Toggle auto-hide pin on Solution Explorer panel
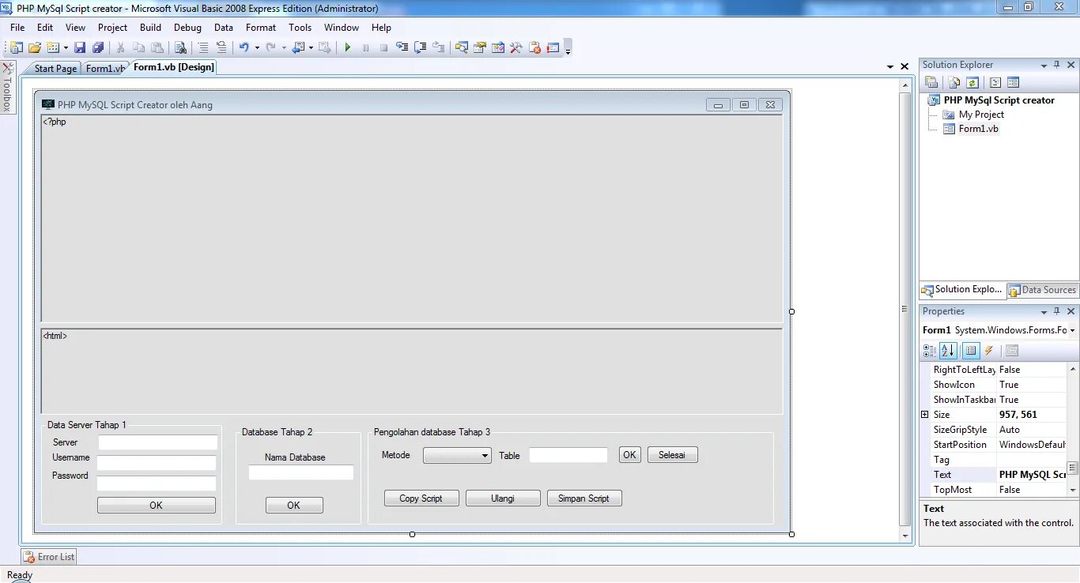This screenshot has width=1080, height=583. (1056, 65)
